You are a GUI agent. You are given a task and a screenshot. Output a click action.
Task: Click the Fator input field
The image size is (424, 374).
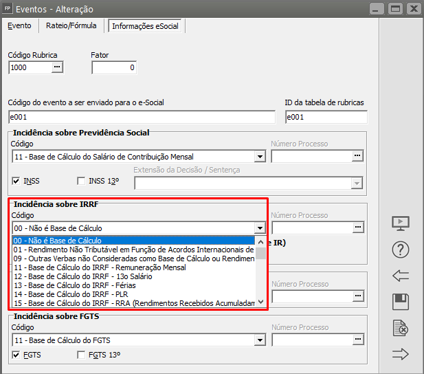click(x=114, y=67)
